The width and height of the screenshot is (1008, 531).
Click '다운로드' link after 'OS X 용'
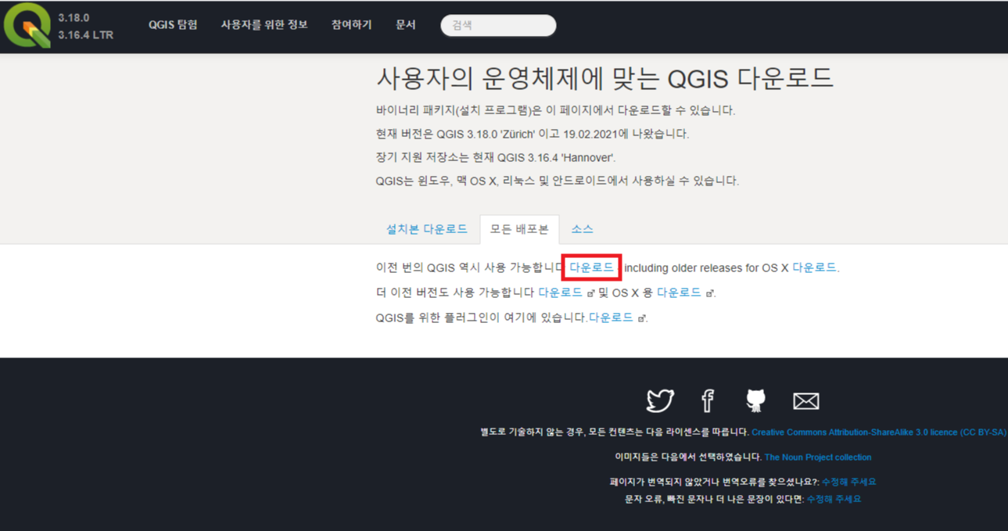[679, 292]
